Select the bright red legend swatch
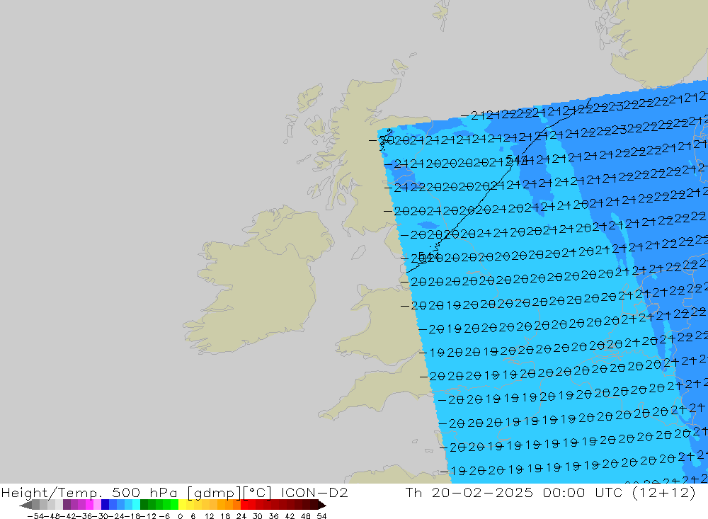The image size is (708, 519). click(244, 505)
